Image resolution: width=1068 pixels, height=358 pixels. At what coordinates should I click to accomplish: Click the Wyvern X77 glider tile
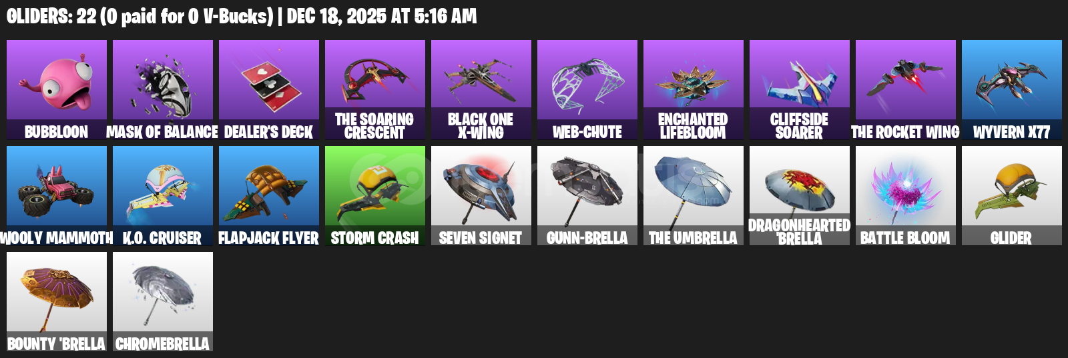pos(1012,90)
